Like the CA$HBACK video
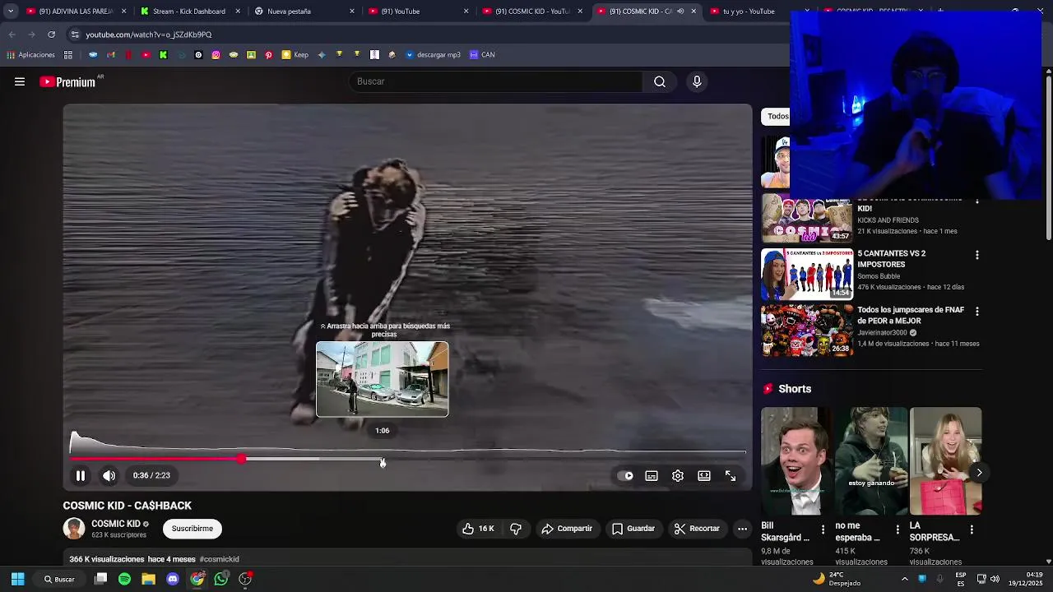 point(478,529)
